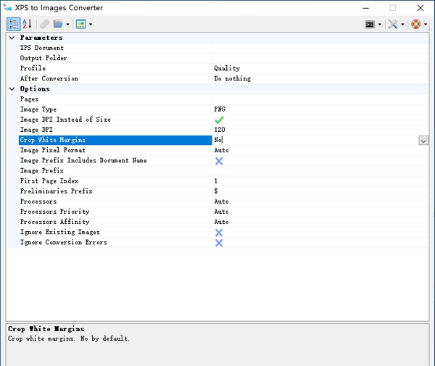The height and width of the screenshot is (366, 435).
Task: Open dropdown next to help lifebuoy
Action: coord(426,25)
